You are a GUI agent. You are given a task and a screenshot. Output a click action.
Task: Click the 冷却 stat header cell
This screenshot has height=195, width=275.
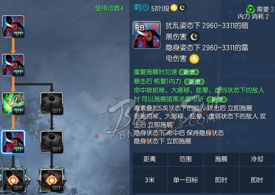[257, 159]
